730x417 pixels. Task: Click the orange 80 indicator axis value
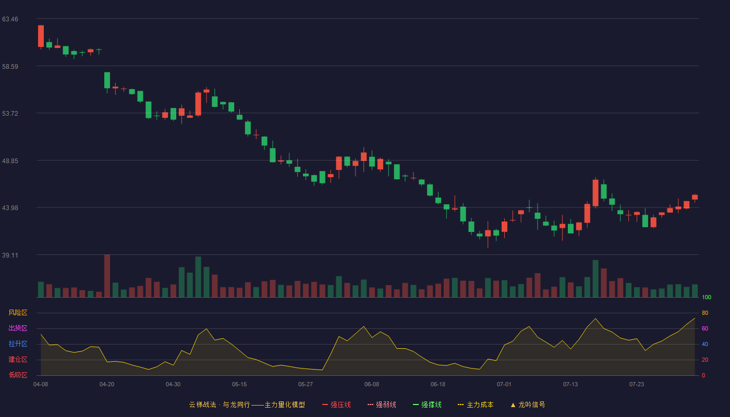[x=705, y=313]
